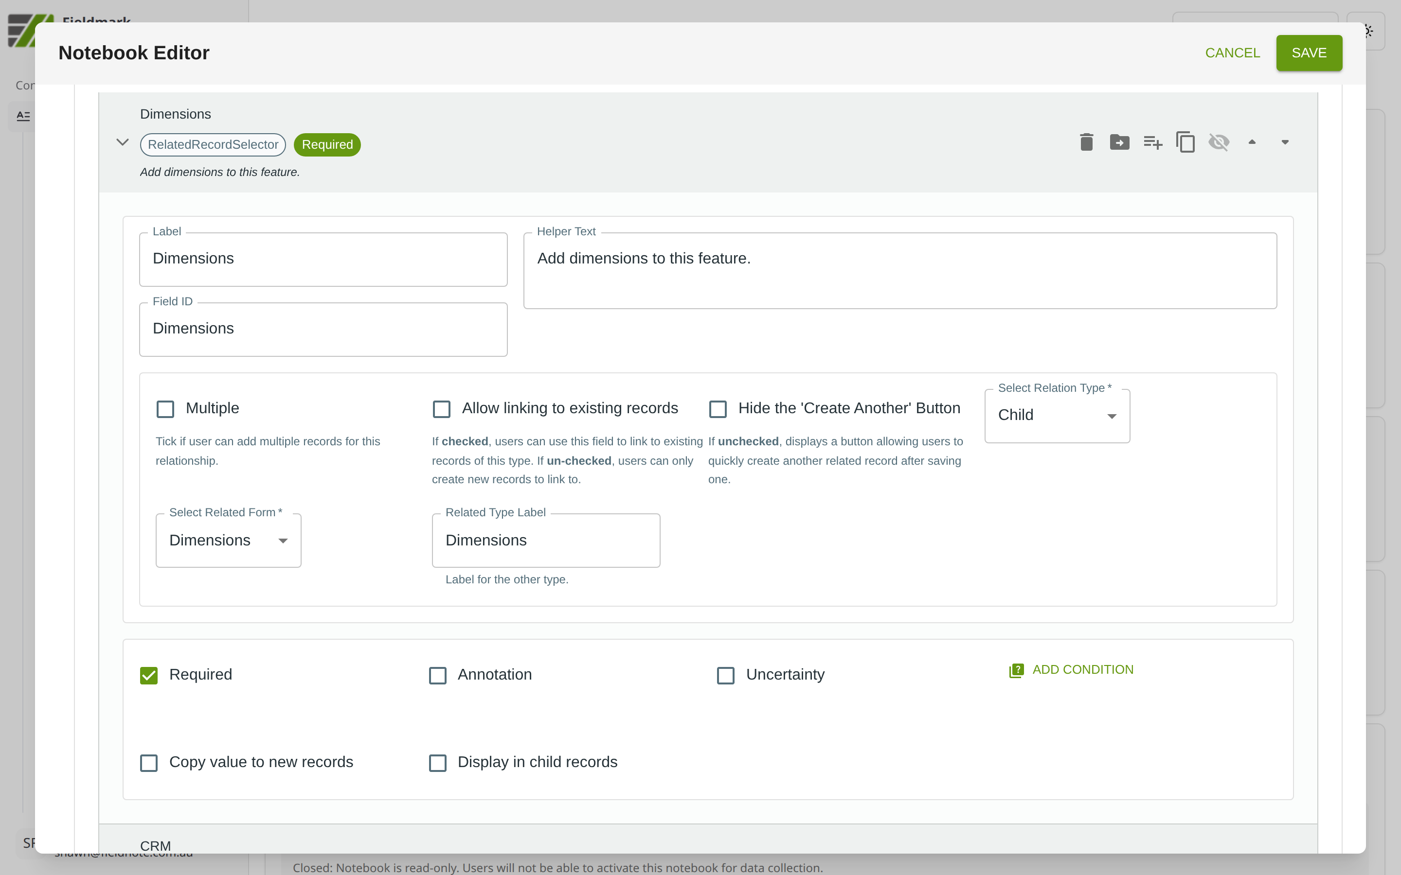Tick the Multiple checkbox
This screenshot has width=1401, height=875.
tap(165, 409)
